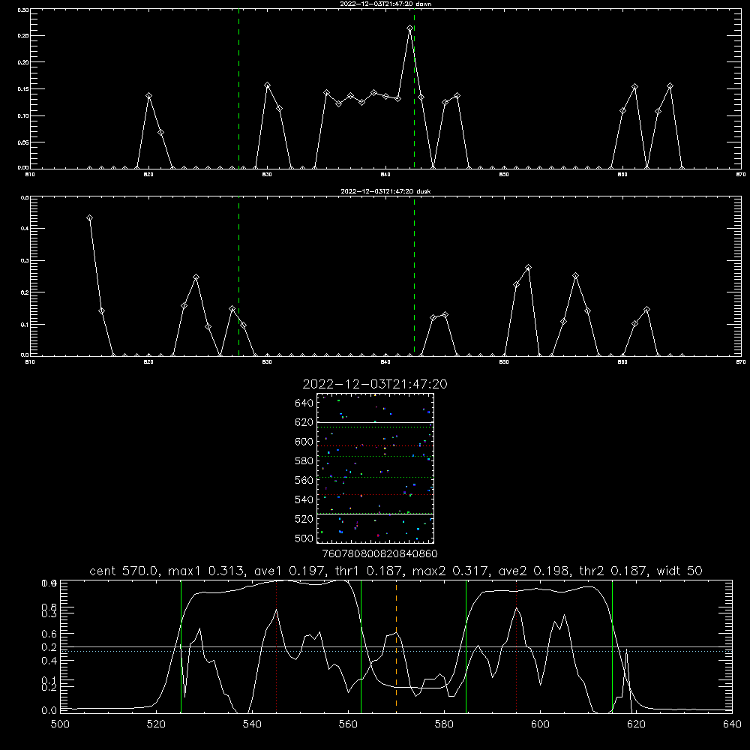The height and width of the screenshot is (750, 750).
Task: Click the orange dashed center line in bottom plot
Action: [396, 646]
